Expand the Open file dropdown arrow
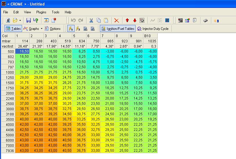Image resolution: width=236 pixels, height=159 pixels. 20,20
